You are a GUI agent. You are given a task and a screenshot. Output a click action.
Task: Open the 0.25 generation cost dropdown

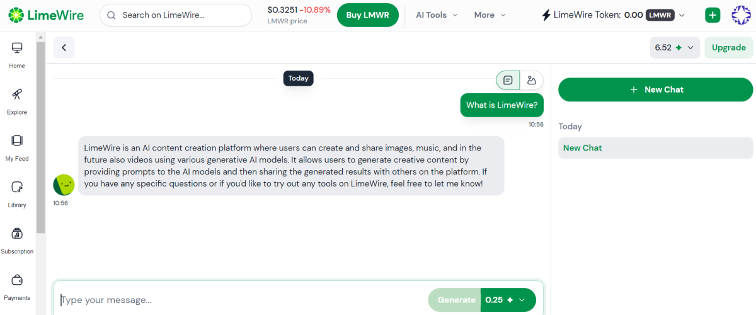[508, 300]
